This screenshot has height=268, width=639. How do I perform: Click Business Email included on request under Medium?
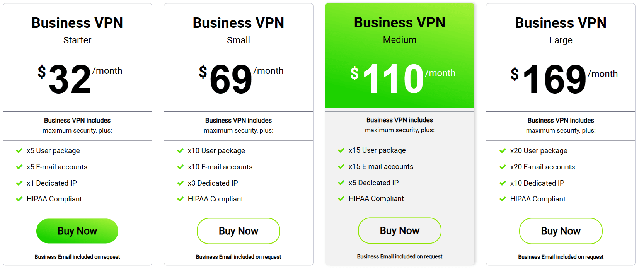399,256
